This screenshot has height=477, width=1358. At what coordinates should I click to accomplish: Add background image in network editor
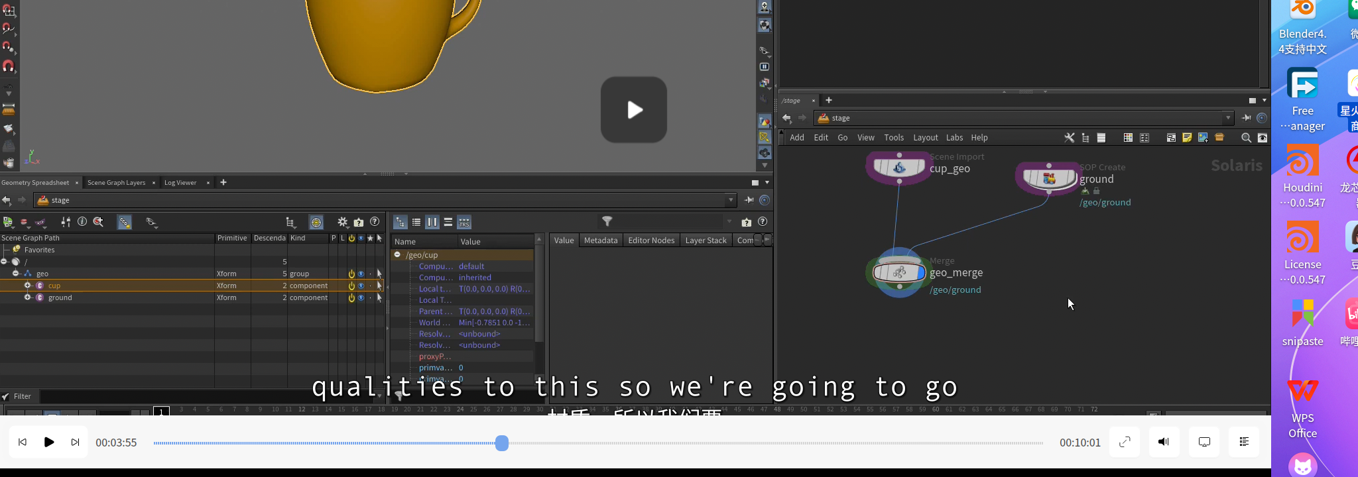[1203, 138]
